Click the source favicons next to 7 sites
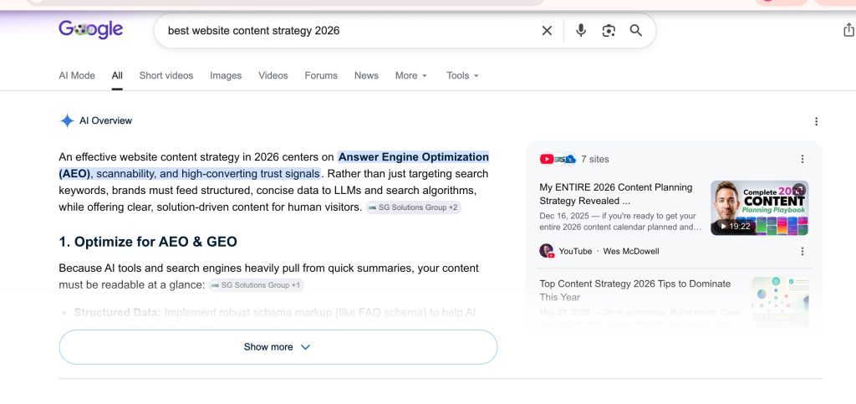The height and width of the screenshot is (404, 856). tap(558, 159)
